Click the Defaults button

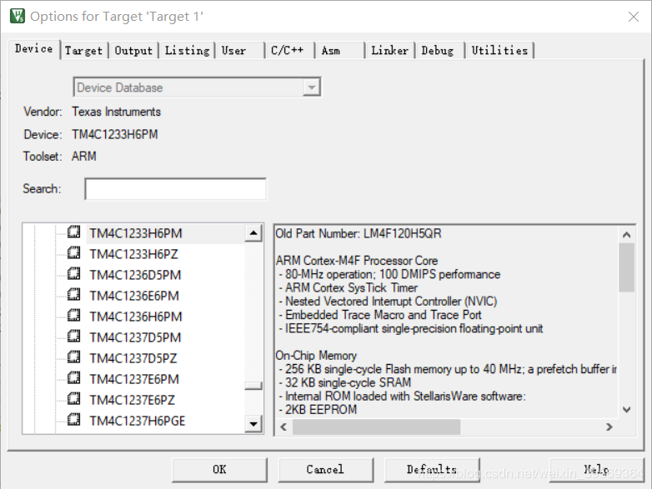click(x=432, y=470)
